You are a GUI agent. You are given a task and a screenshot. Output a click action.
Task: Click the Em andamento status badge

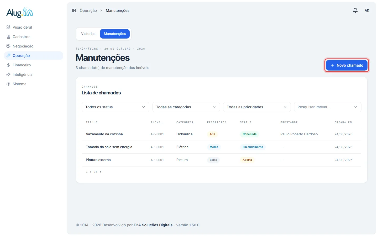pyautogui.click(x=253, y=147)
